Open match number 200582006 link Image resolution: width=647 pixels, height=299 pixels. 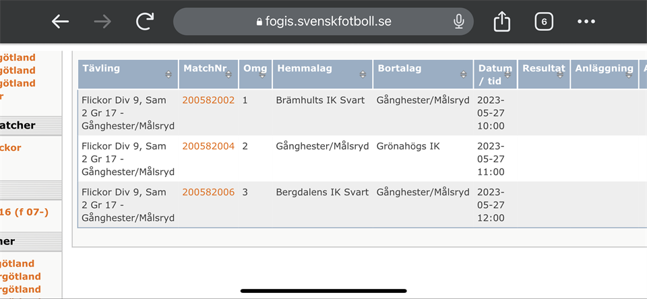click(x=208, y=192)
